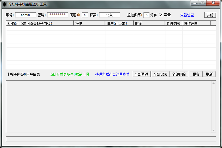222x148 pixels.
Task: Click the 标题 column header
Action: pyautogui.click(x=40, y=23)
